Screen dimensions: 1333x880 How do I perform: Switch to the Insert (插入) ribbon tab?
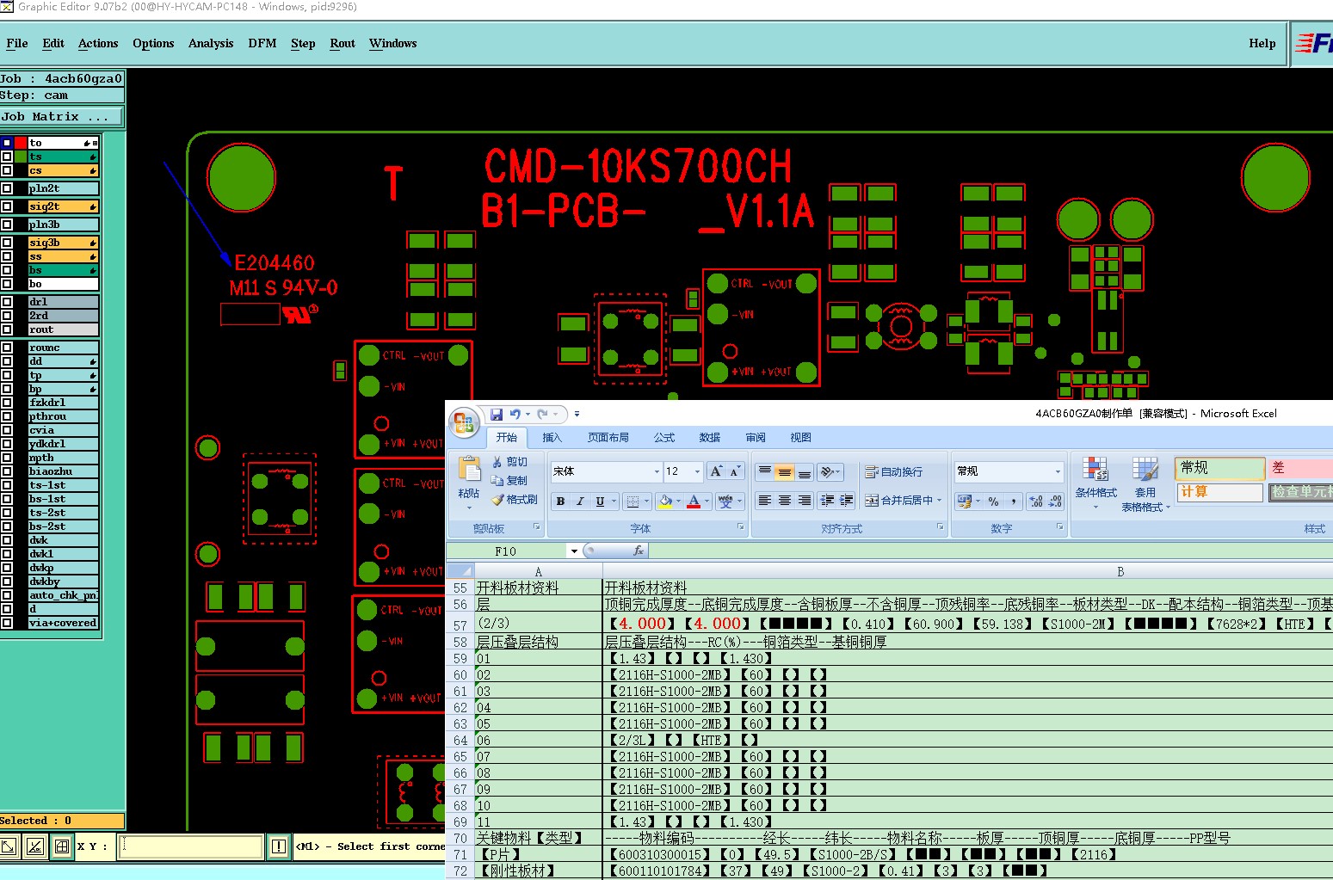(552, 437)
